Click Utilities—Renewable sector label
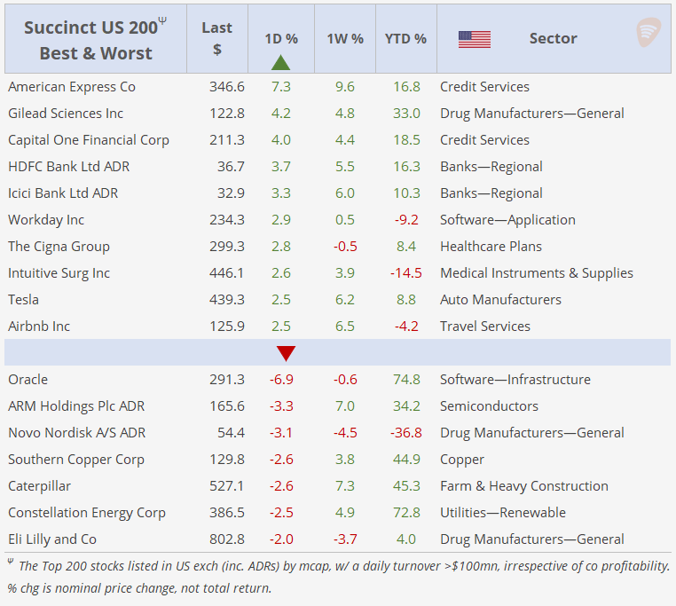This screenshot has width=676, height=606. pos(503,513)
